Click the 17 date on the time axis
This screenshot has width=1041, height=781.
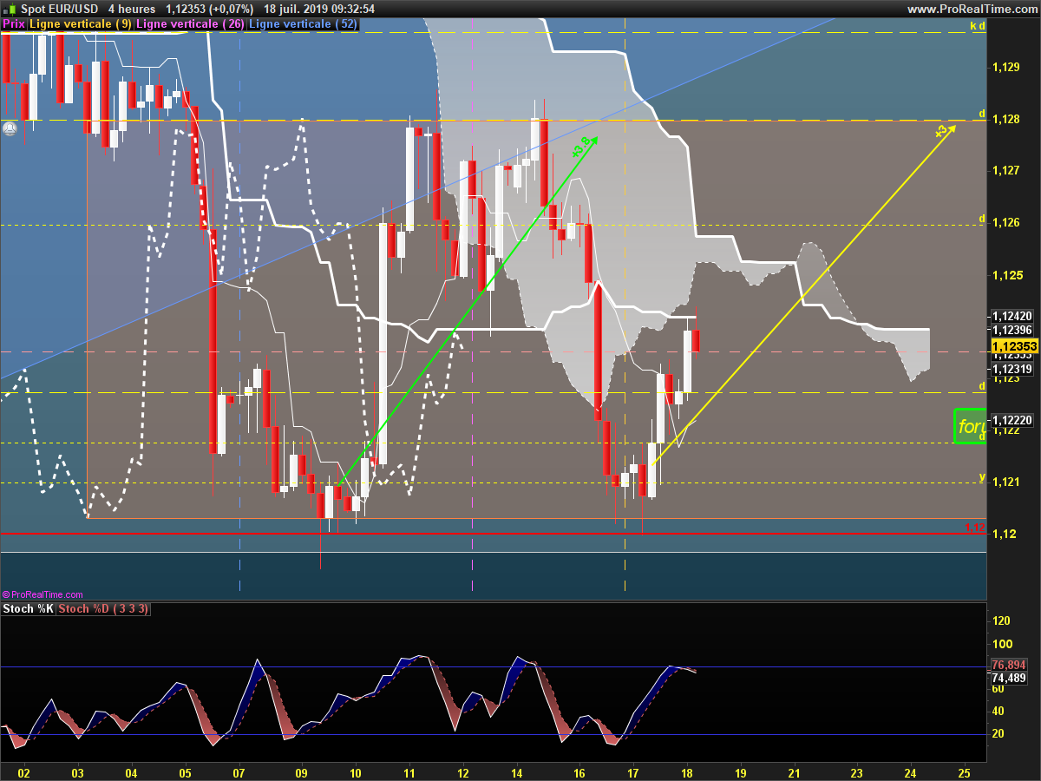[633, 772]
